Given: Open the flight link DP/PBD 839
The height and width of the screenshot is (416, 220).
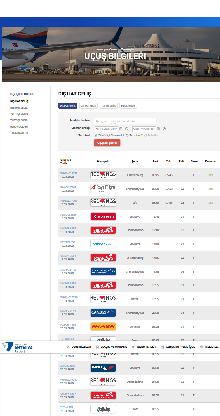Looking at the screenshot, I should tap(68, 242).
